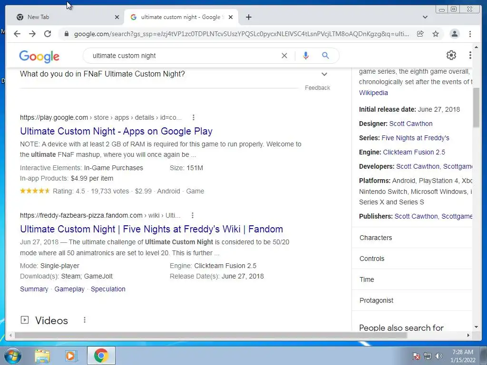Click the horizontal scrollbar left arrow
This screenshot has width=487, height=365.
click(x=10, y=335)
